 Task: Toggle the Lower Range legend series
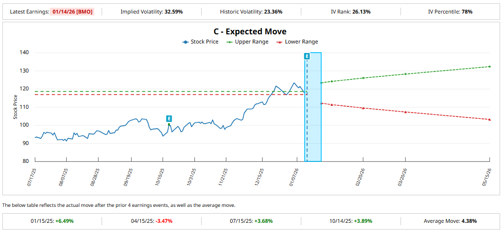tap(297, 42)
